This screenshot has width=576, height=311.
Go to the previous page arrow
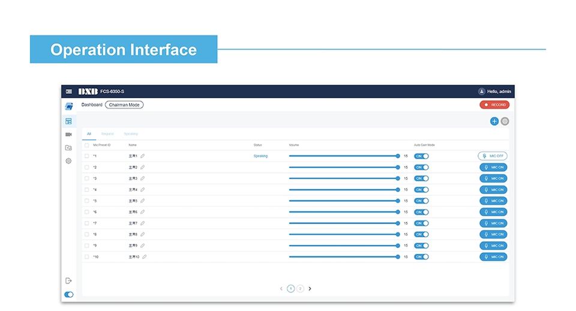point(281,289)
